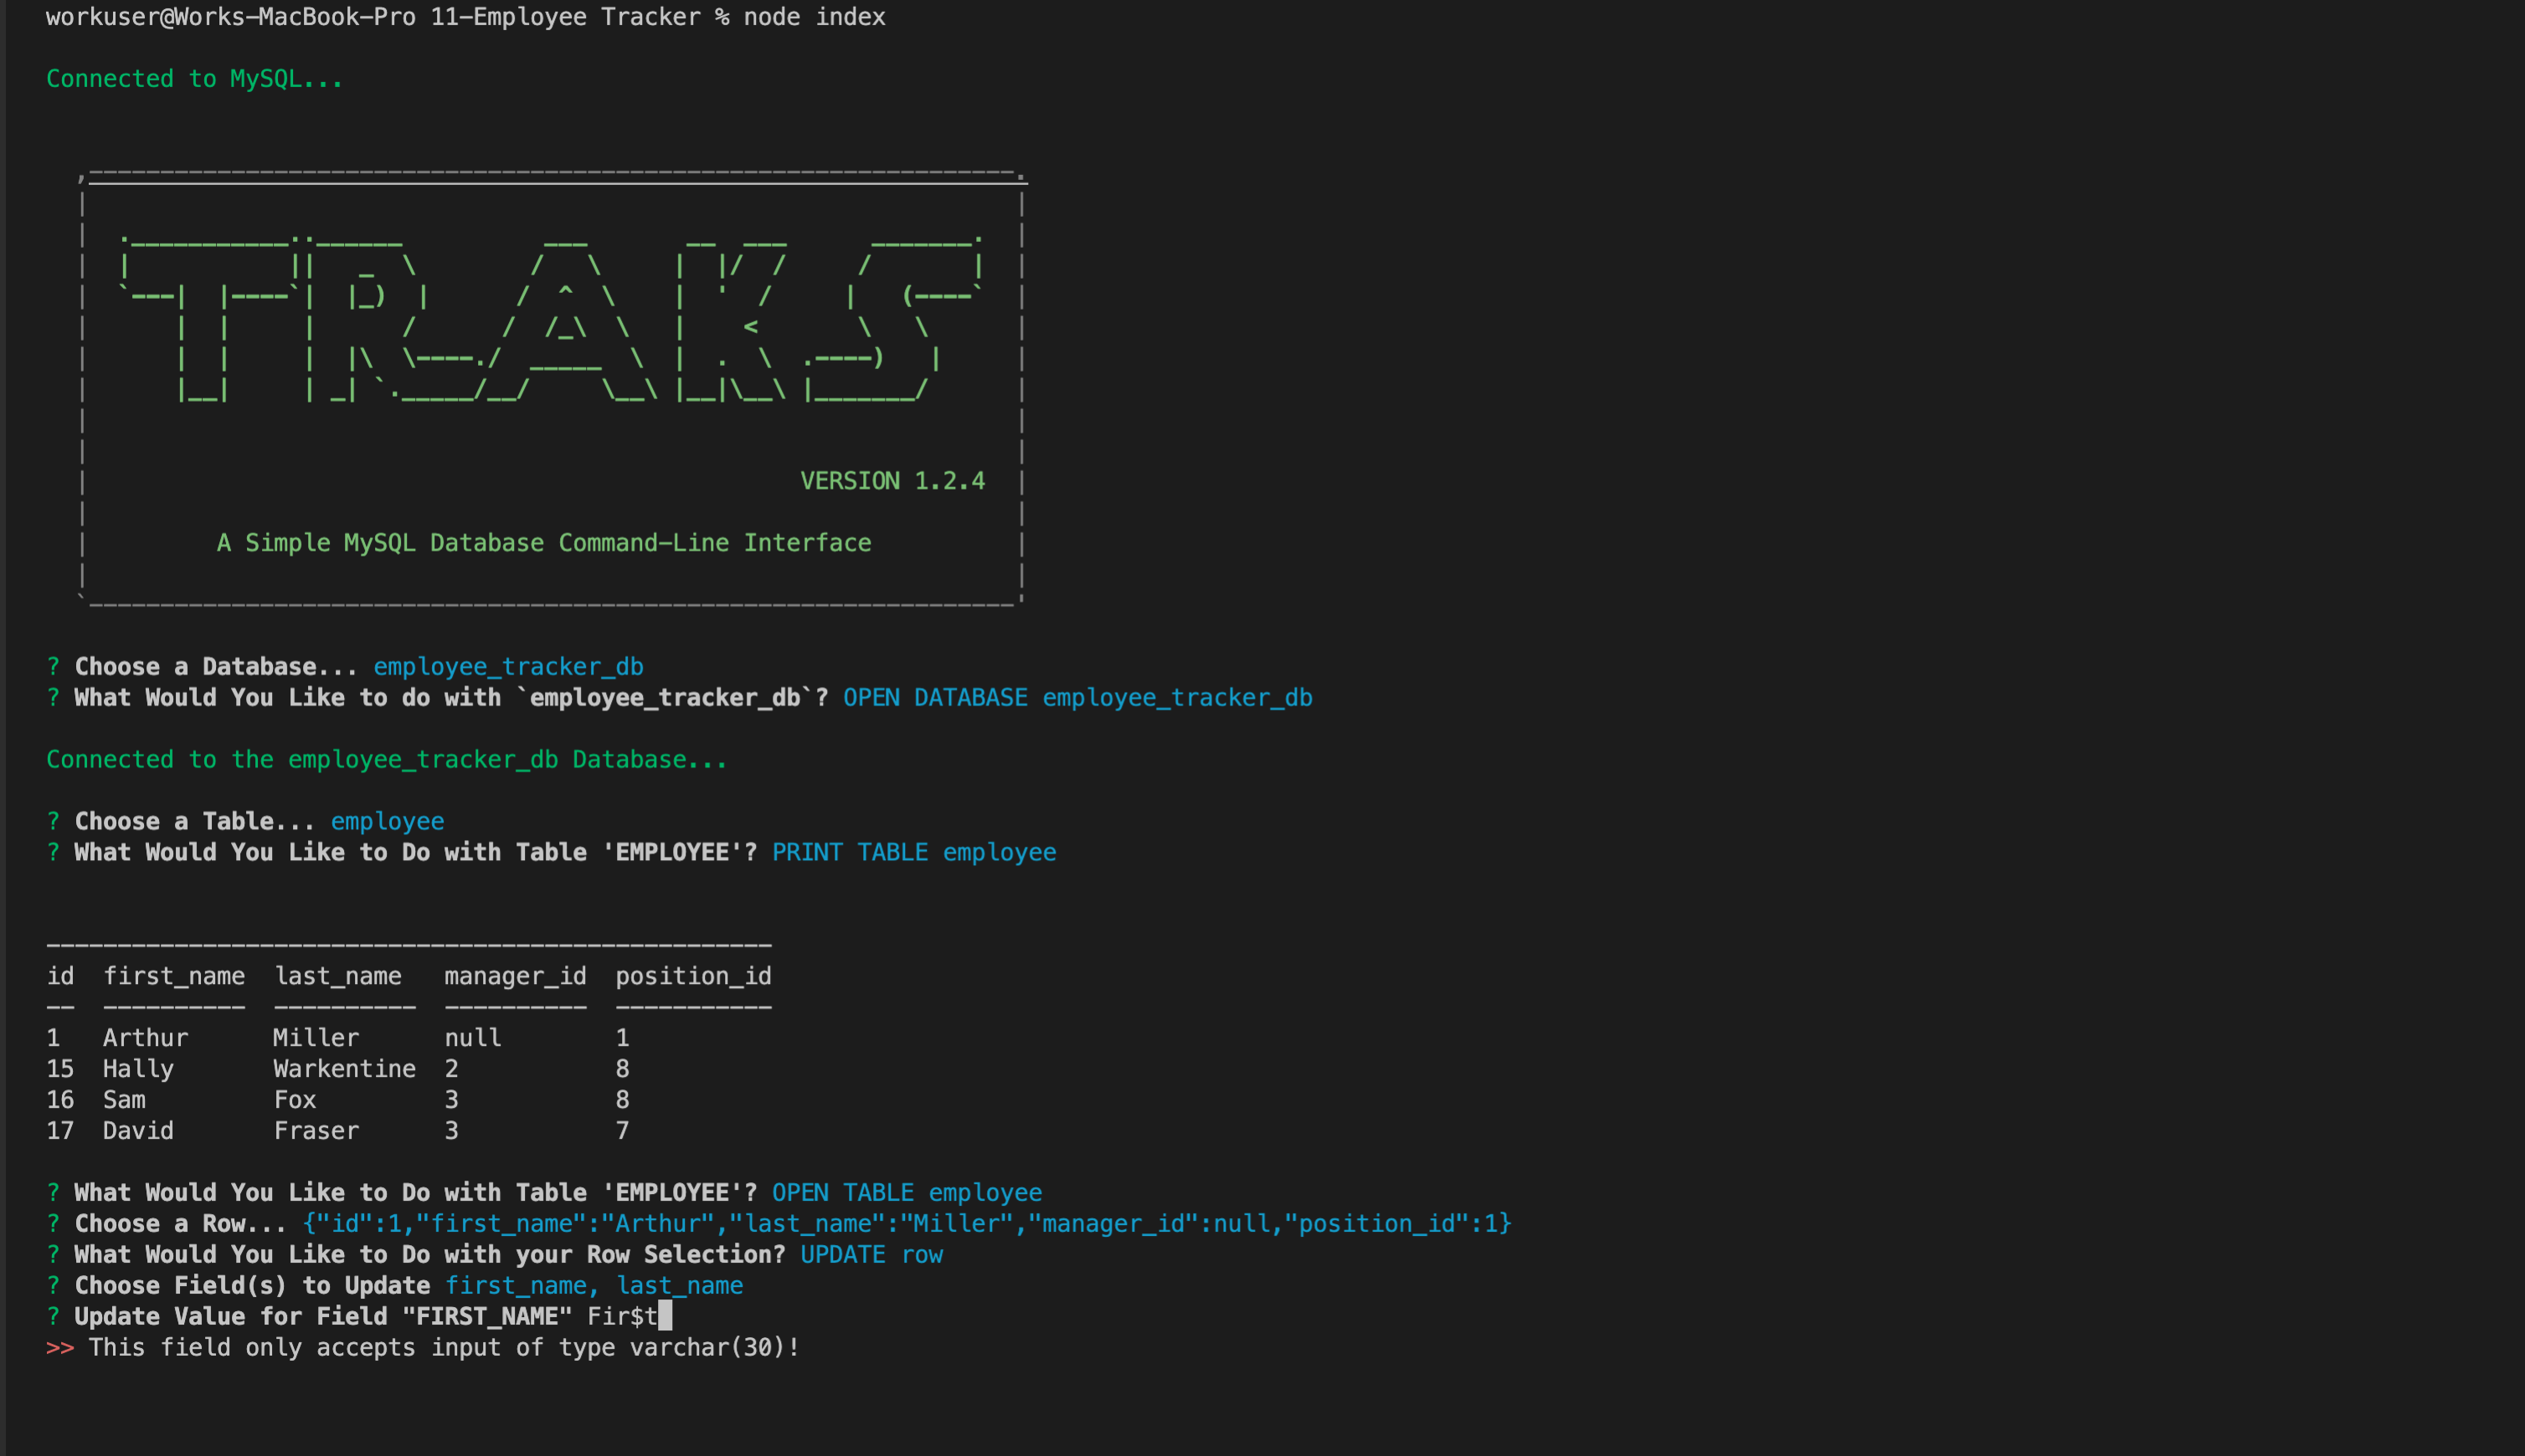Click the 'employee_tracker_db' database answer
2525x1456 pixels.
coord(508,667)
